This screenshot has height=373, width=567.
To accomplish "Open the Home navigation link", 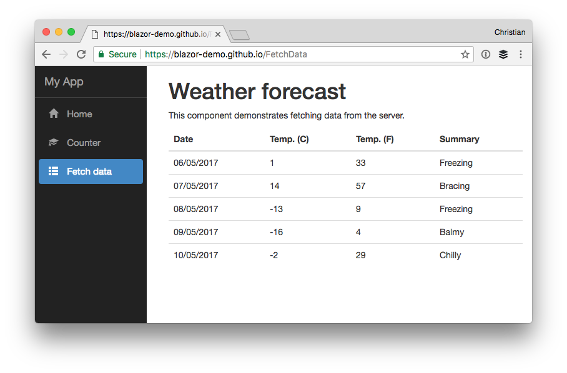I will click(79, 114).
